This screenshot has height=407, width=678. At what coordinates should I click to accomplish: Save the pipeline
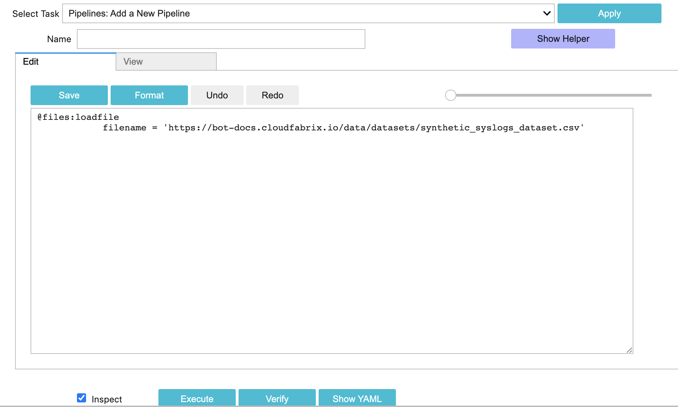tap(69, 95)
